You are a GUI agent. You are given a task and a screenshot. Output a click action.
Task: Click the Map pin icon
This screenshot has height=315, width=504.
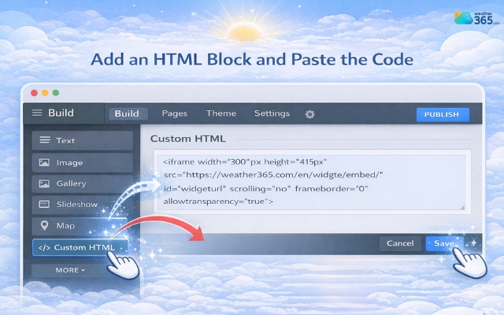click(44, 225)
